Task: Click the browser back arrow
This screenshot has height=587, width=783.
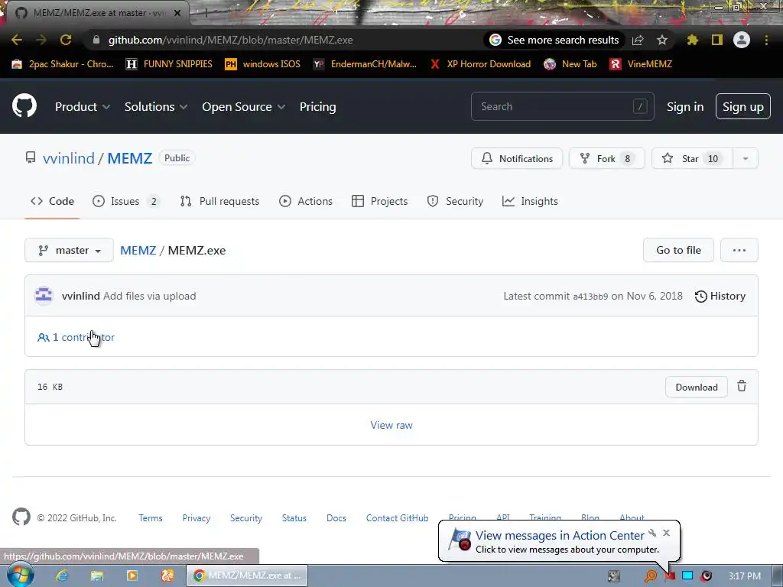Action: 17,40
